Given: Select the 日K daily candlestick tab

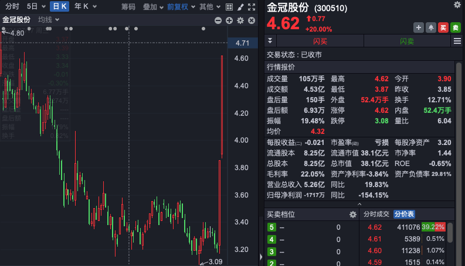Looking at the screenshot, I should pos(59,7).
